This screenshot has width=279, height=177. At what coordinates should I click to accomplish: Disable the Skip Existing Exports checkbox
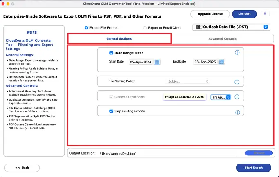click(x=111, y=111)
